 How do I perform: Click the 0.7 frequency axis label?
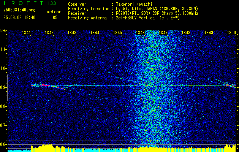click(x=3, y=125)
